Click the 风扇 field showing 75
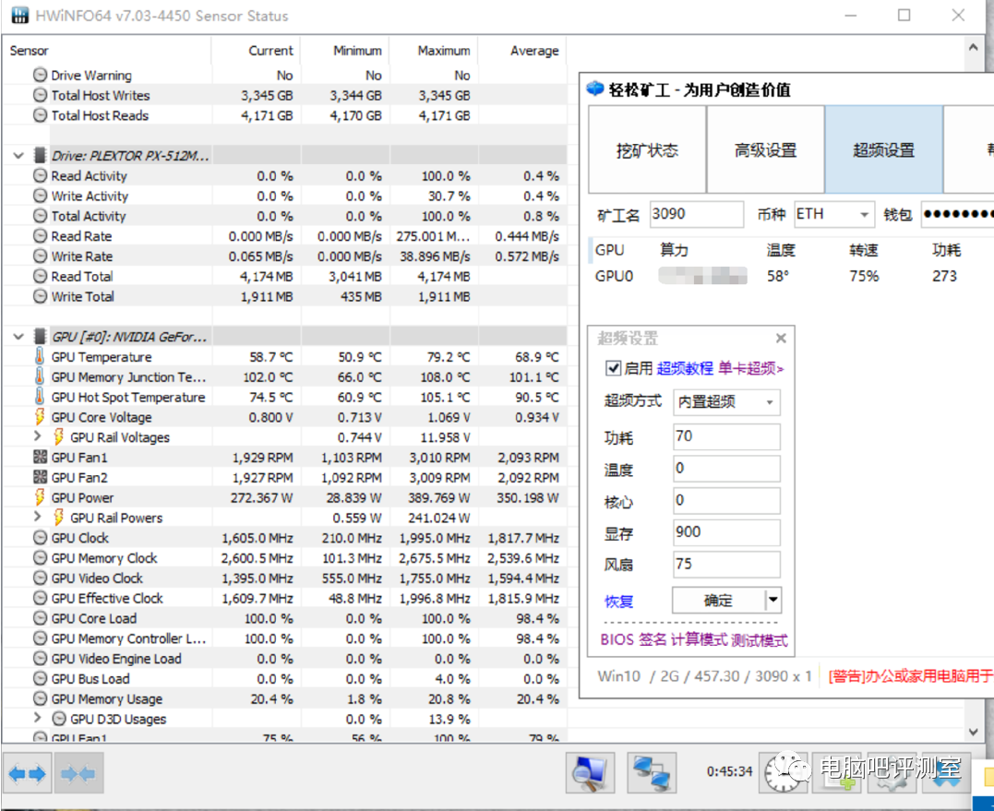 [x=726, y=565]
